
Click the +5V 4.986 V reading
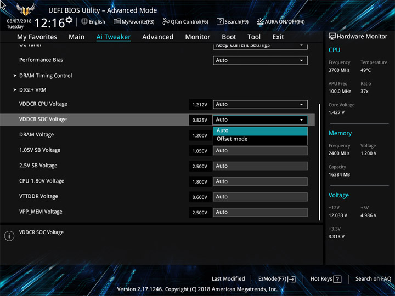coord(368,215)
